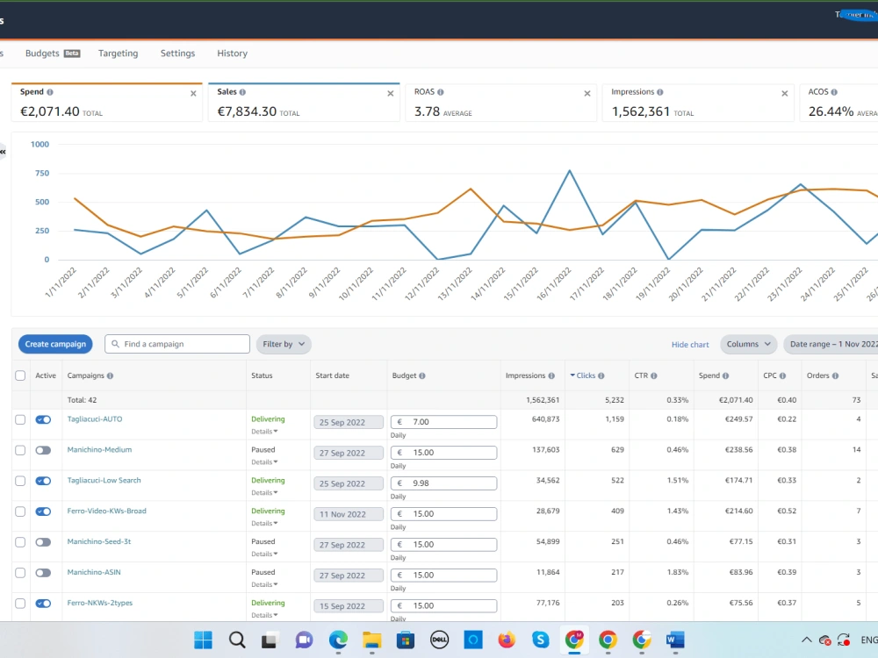878x658 pixels.
Task: Expand Details under Manichino-Seed-3t status
Action: click(264, 554)
